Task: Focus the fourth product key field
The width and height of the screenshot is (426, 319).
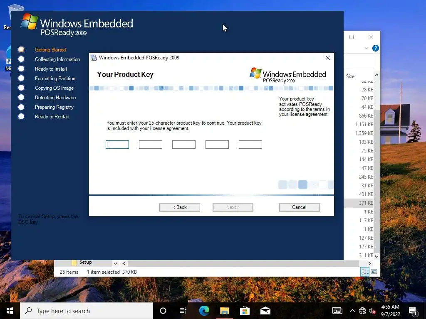Action: (x=217, y=145)
